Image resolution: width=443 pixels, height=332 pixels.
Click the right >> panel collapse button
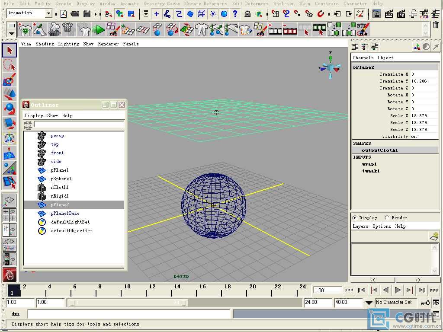pos(418,280)
